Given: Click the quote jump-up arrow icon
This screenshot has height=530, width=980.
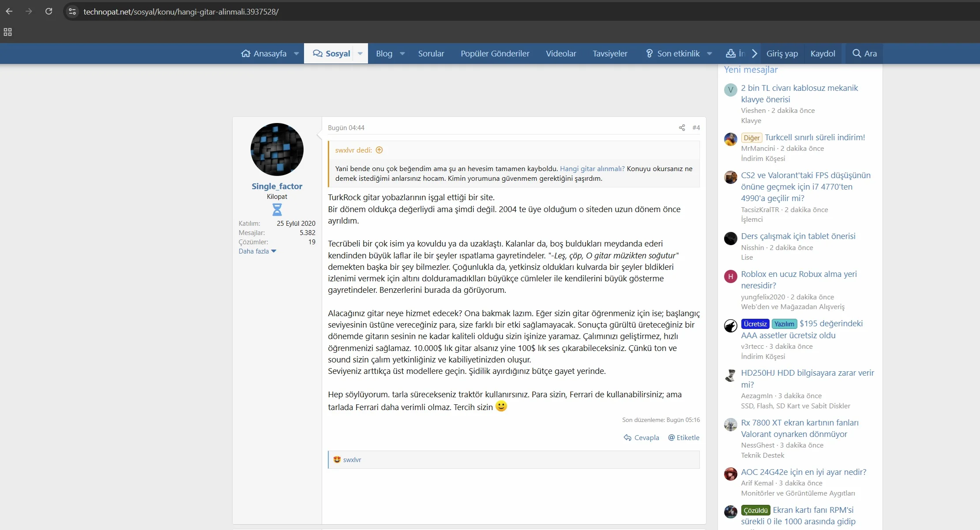Looking at the screenshot, I should point(379,150).
